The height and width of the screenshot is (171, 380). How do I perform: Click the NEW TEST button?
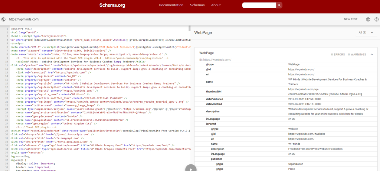tap(351, 19)
